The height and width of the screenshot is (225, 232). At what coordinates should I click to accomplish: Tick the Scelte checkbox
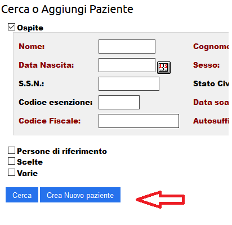click(x=11, y=161)
